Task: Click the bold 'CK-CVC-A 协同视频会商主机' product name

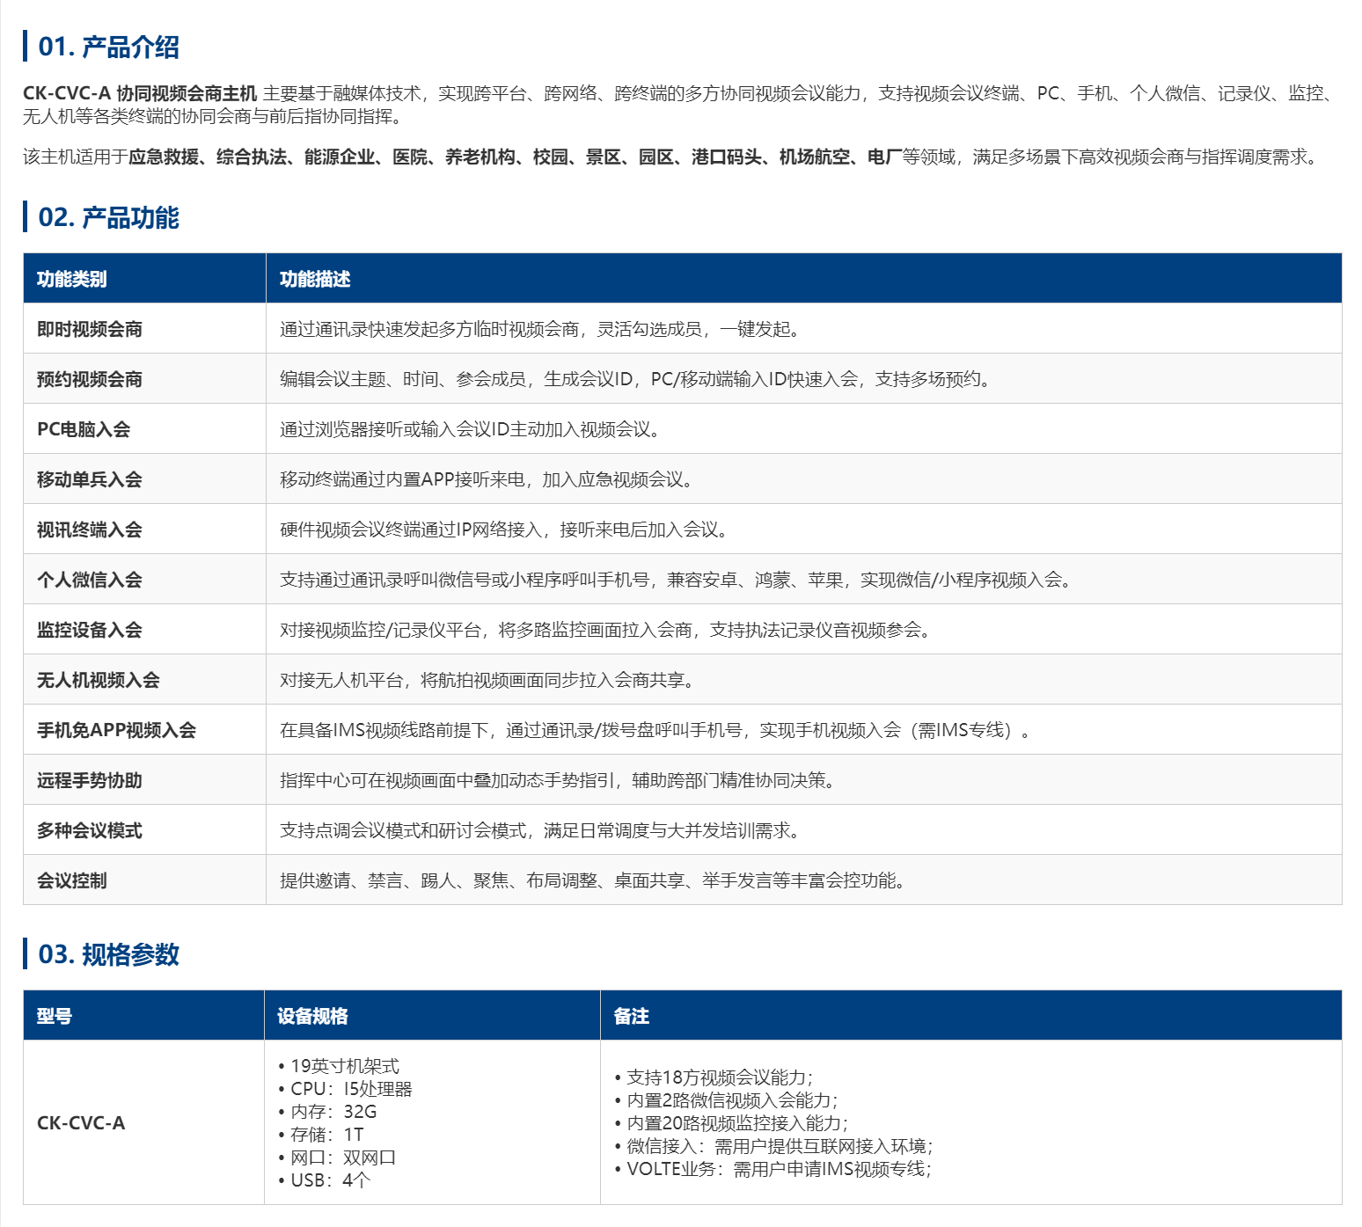Action: coord(140,93)
